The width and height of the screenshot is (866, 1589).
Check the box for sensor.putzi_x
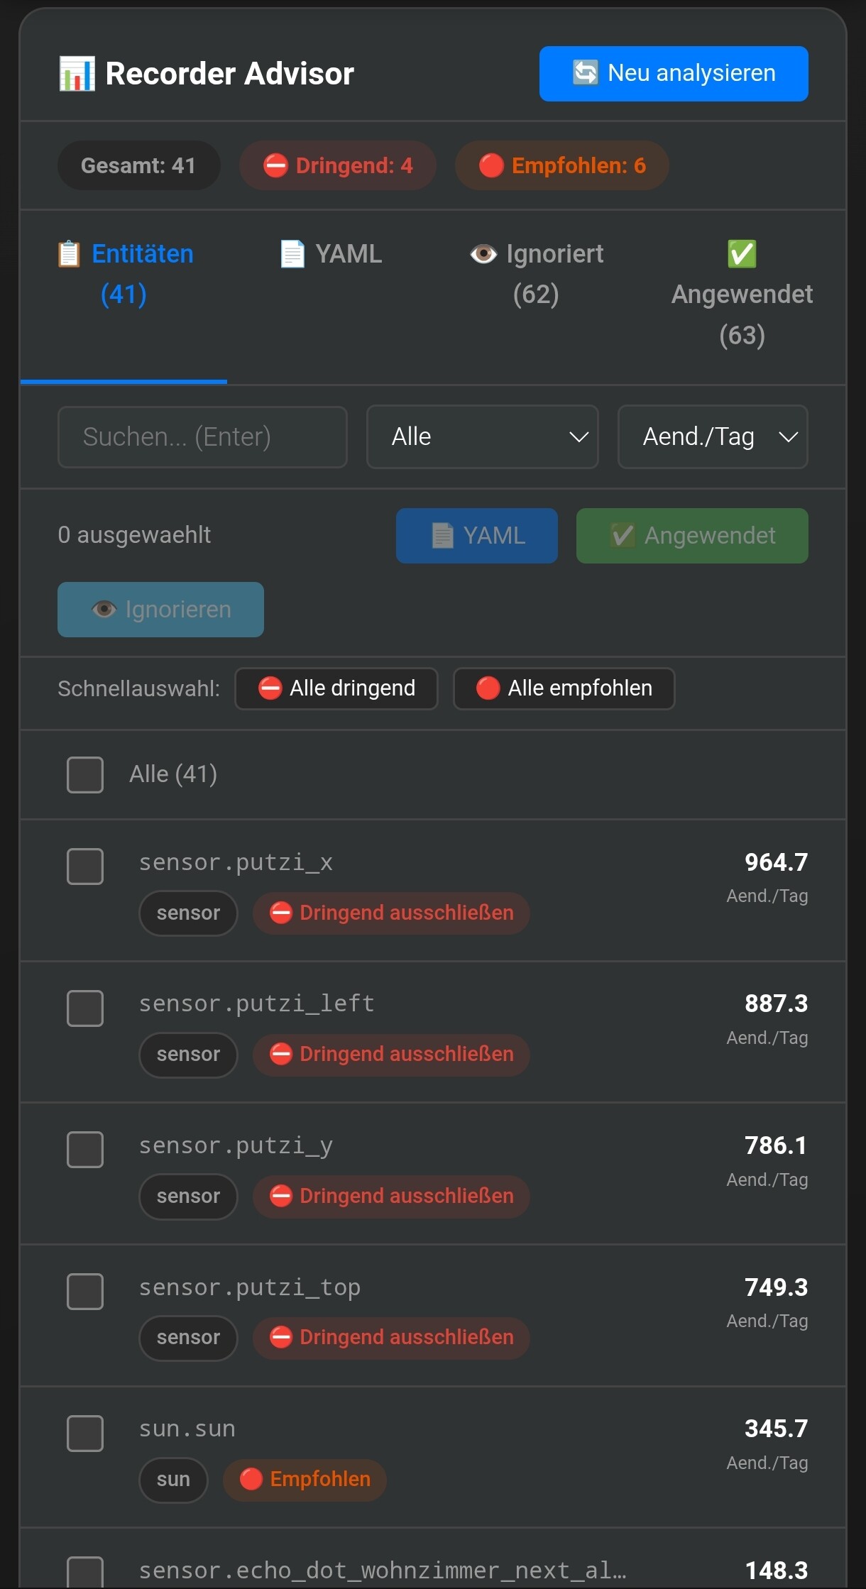click(x=85, y=867)
